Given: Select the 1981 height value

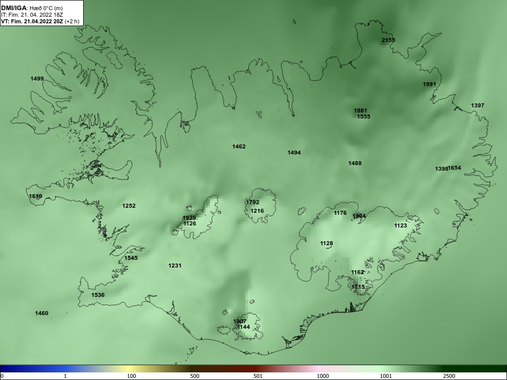Looking at the screenshot, I should (x=360, y=110).
